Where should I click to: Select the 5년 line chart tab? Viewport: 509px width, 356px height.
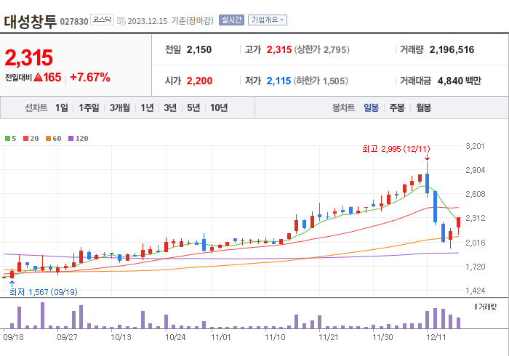click(x=193, y=108)
